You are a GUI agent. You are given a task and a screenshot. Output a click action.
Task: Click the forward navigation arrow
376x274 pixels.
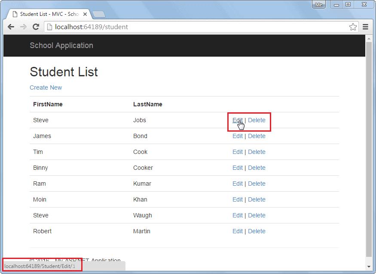(x=23, y=27)
